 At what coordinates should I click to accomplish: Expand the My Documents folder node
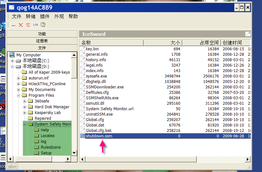[18, 90]
